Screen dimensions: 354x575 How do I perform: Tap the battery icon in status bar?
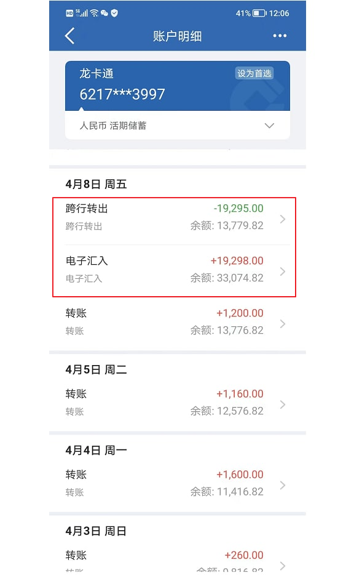click(259, 14)
